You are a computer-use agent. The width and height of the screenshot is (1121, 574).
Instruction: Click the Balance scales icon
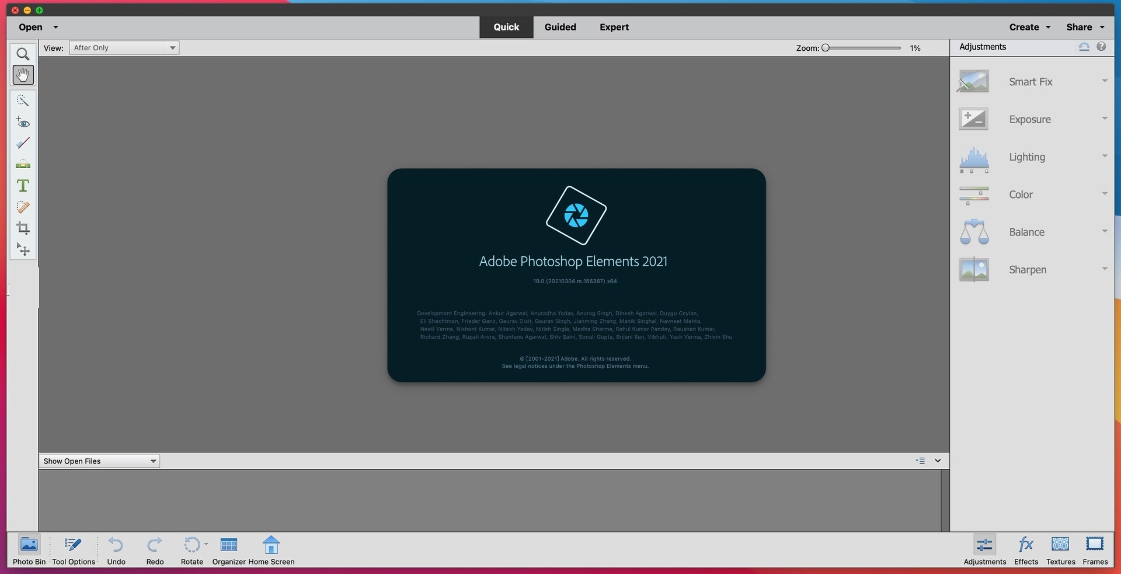pyautogui.click(x=974, y=232)
